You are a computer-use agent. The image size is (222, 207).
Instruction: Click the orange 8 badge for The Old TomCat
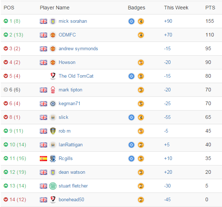tap(141, 76)
